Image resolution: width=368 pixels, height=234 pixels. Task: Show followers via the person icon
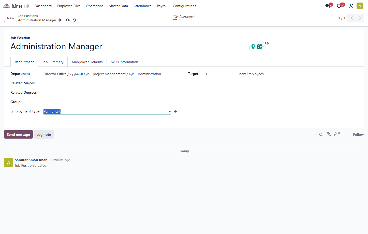coord(336,134)
